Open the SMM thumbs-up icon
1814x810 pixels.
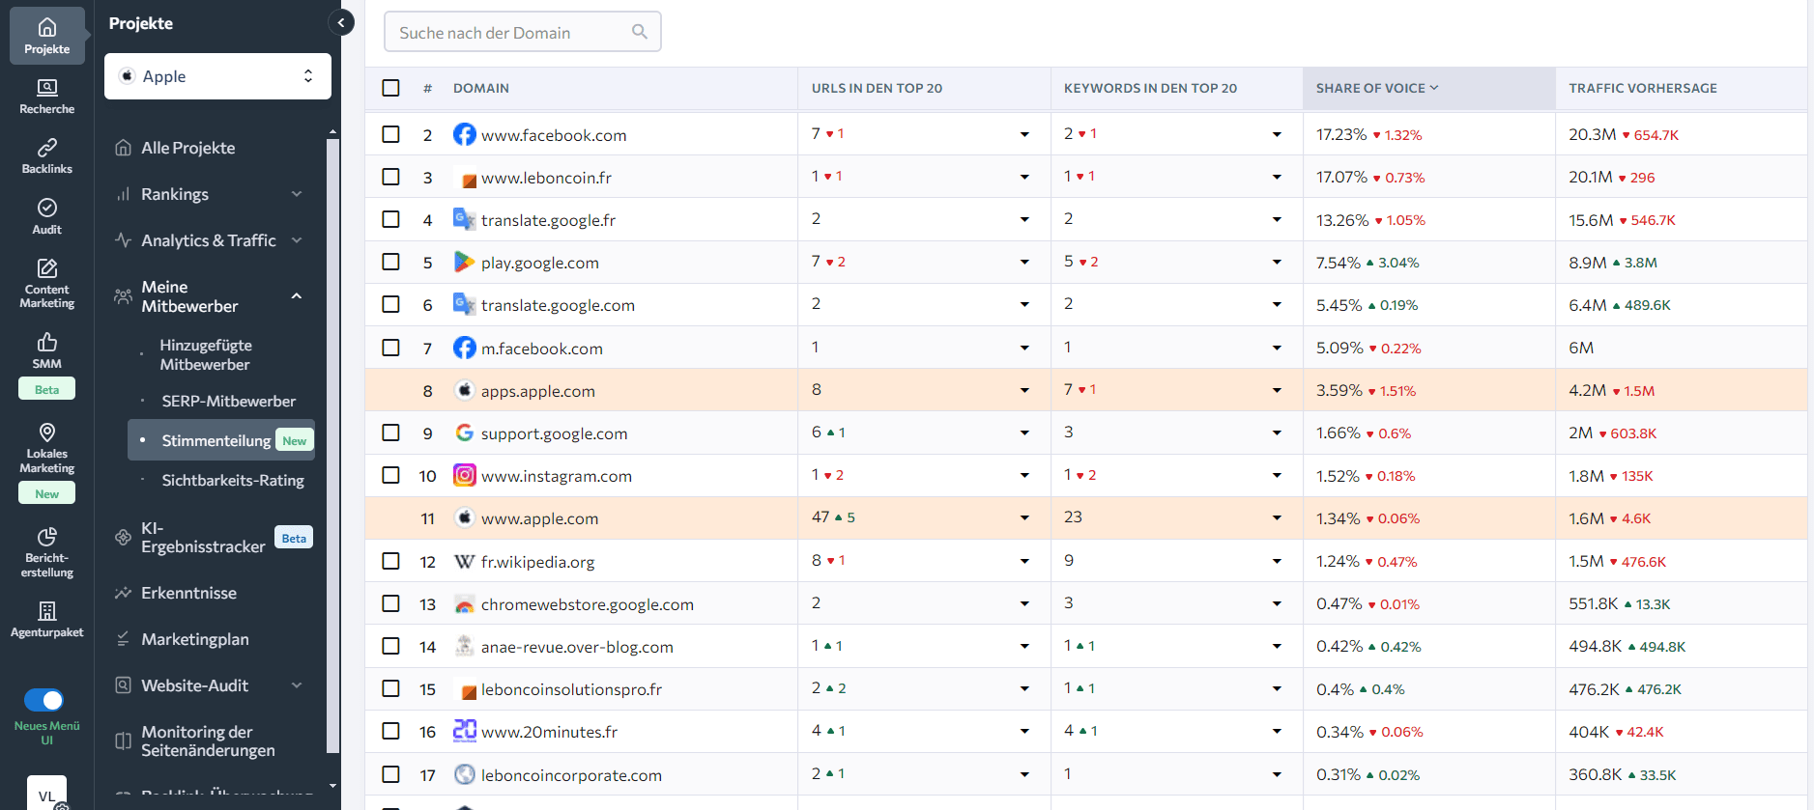46,342
